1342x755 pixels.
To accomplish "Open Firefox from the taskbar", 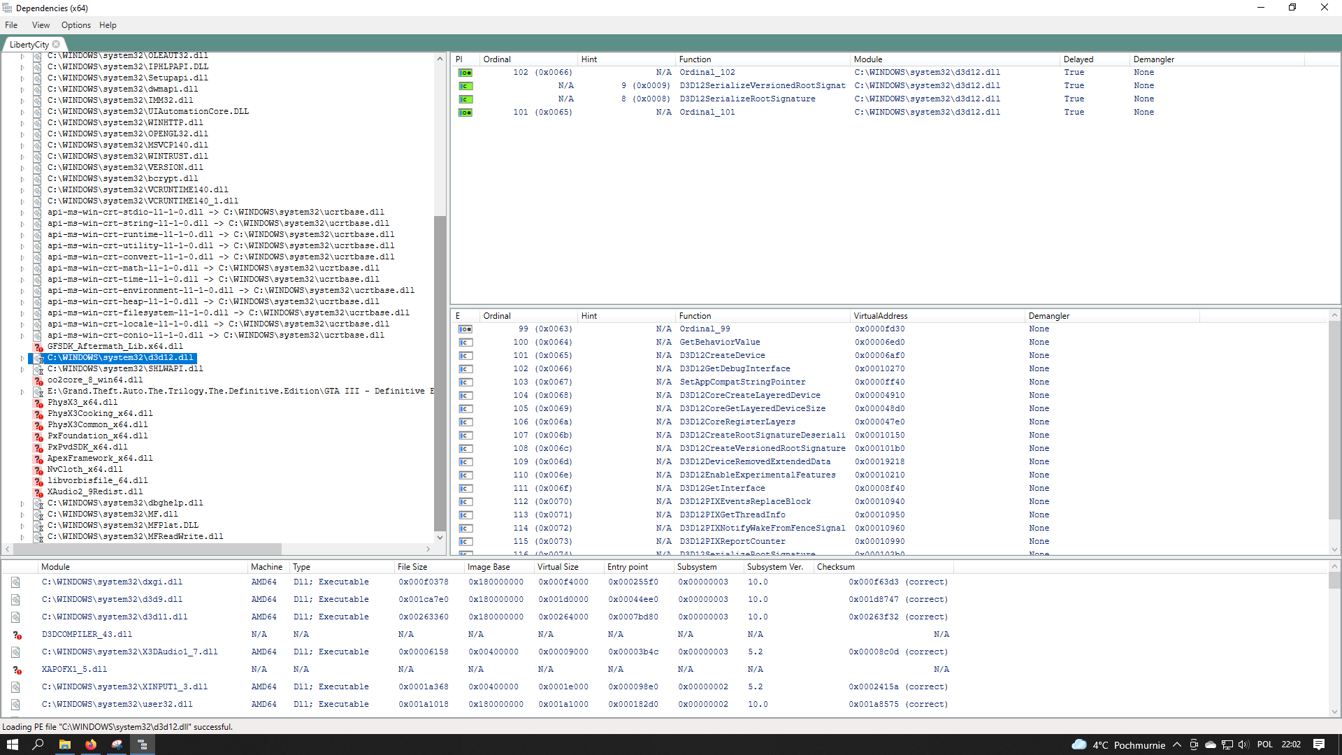I will tap(90, 745).
